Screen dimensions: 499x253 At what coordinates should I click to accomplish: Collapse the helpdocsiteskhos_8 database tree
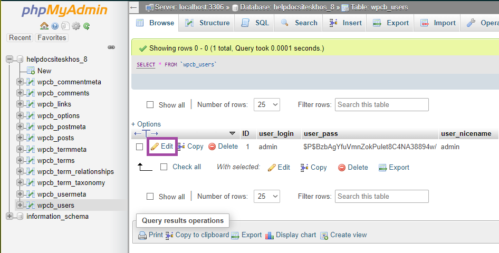pyautogui.click(x=9, y=59)
